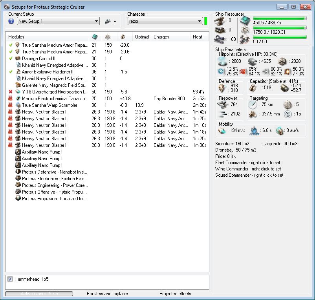Click the Armor Explosive Hardener II icon
The height and width of the screenshot is (300, 315).
coord(18,72)
